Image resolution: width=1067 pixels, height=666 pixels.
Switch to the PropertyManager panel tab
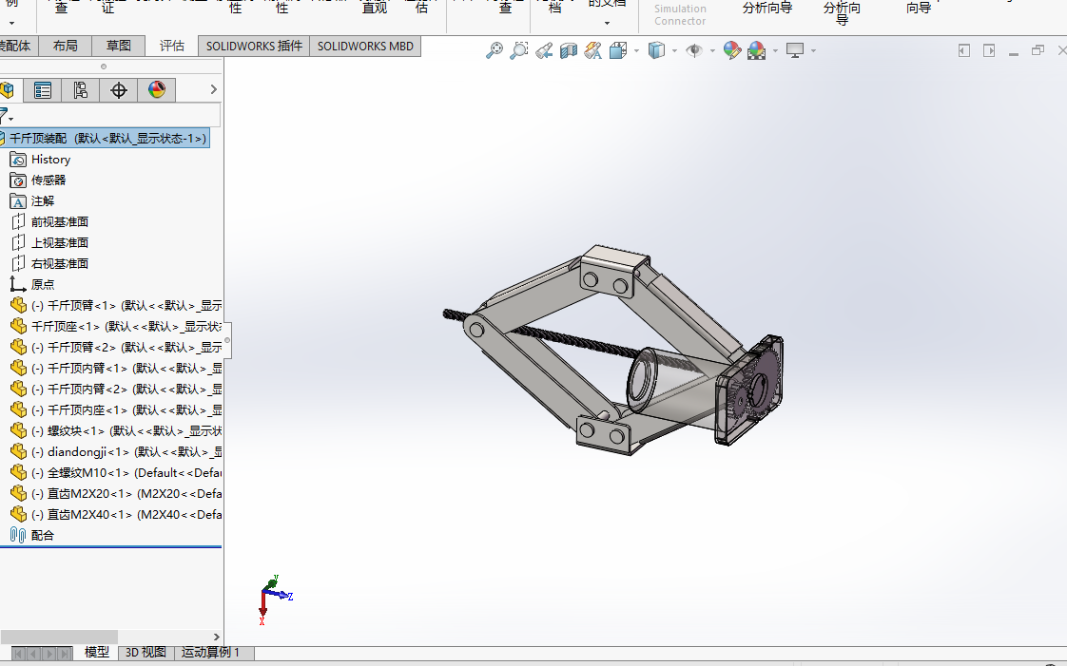42,89
